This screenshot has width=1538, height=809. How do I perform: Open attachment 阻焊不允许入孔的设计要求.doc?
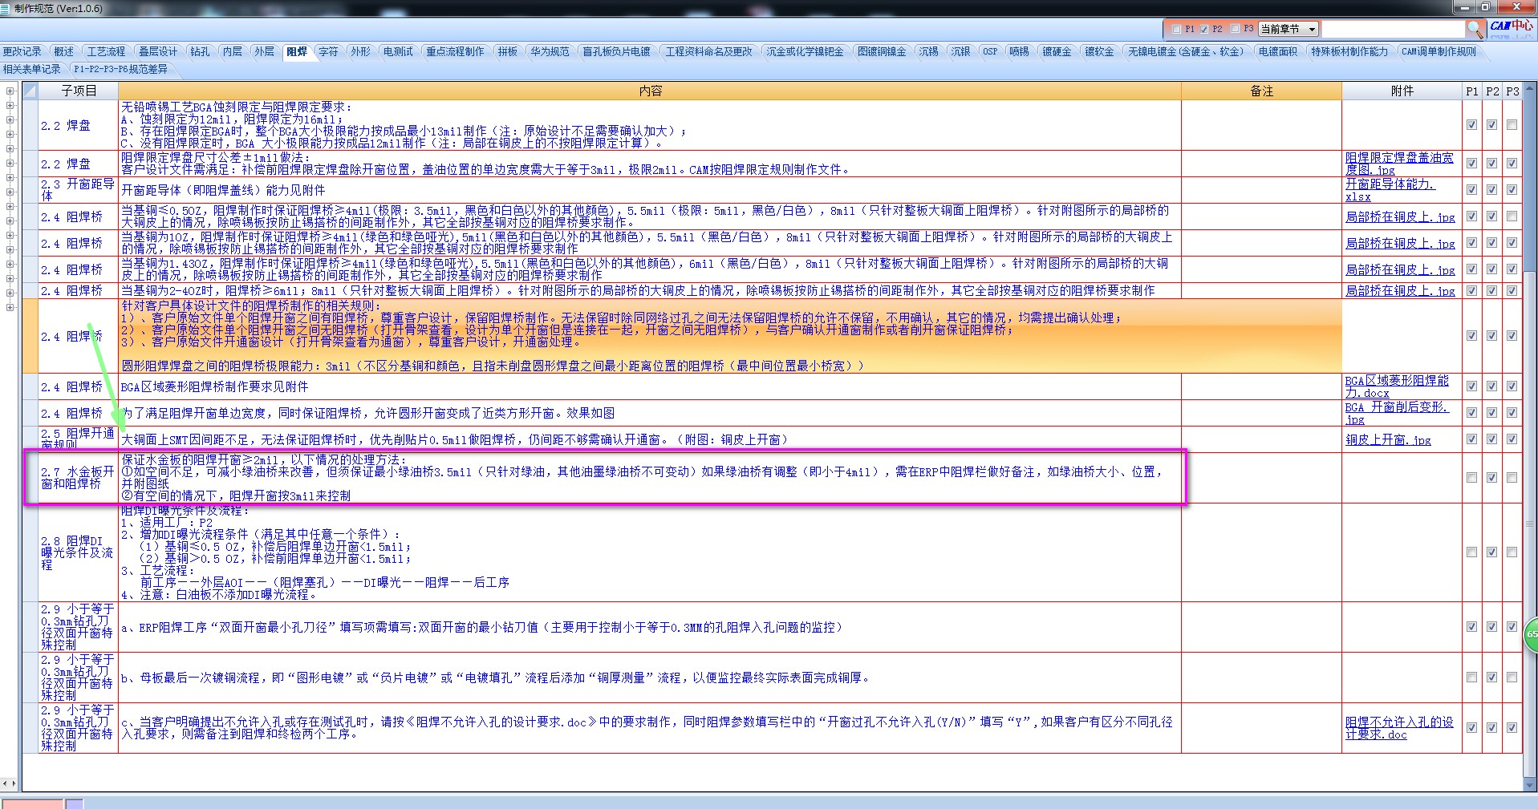click(1399, 728)
